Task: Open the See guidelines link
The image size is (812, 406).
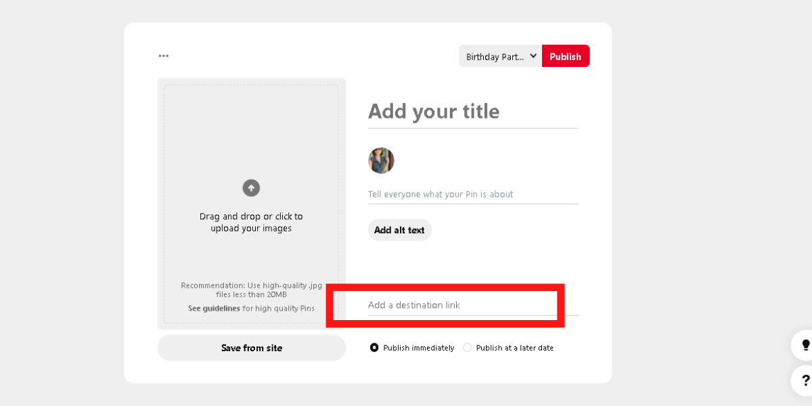Action: (x=214, y=309)
